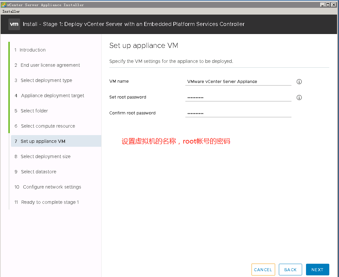Click the VMware vm logo in header

click(14, 24)
